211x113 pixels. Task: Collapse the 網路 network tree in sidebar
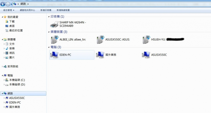pos(2,93)
